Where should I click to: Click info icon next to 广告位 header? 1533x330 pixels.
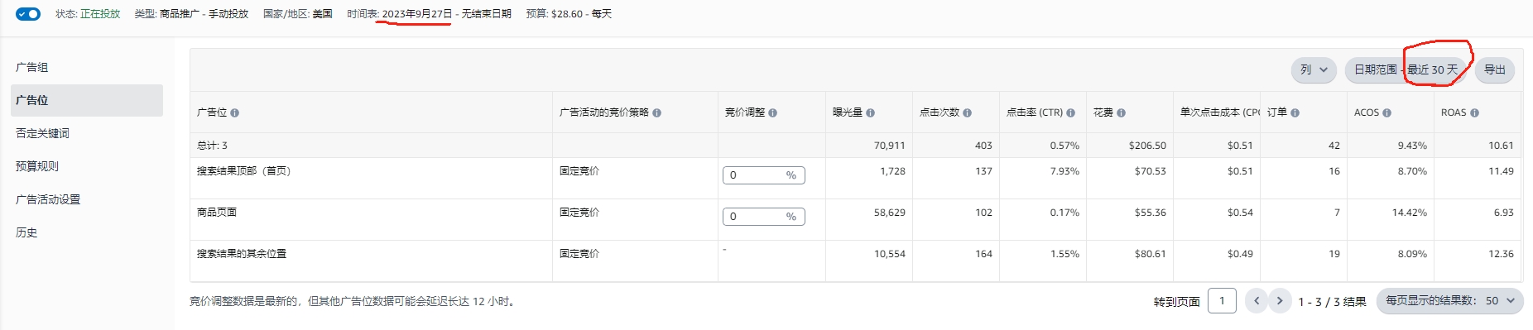pos(235,113)
